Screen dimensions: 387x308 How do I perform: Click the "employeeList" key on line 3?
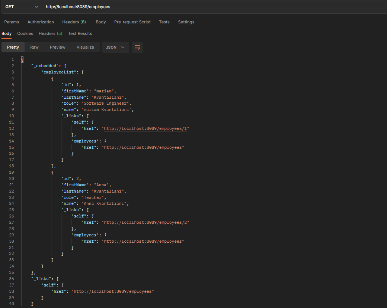coord(59,72)
